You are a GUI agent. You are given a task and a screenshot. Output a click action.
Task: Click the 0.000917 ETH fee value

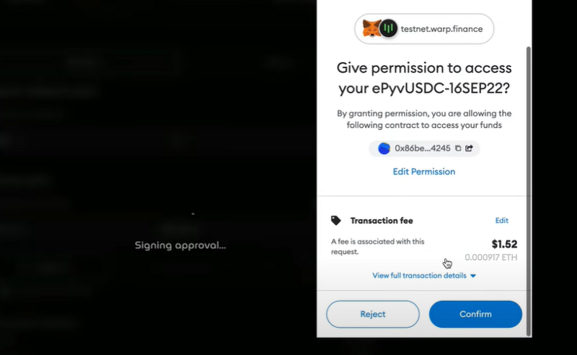pos(491,257)
